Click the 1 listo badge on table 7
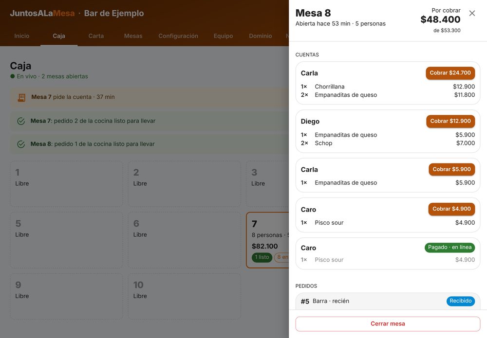The width and height of the screenshot is (487, 338). click(262, 257)
